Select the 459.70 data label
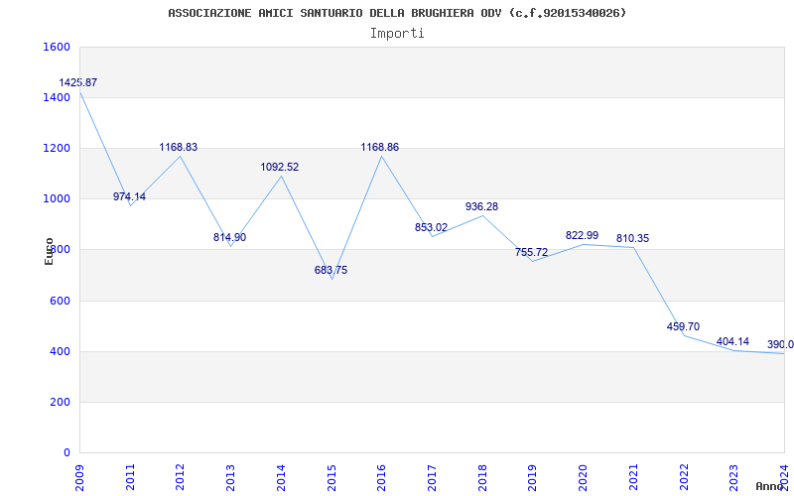794x496 pixels. (683, 326)
